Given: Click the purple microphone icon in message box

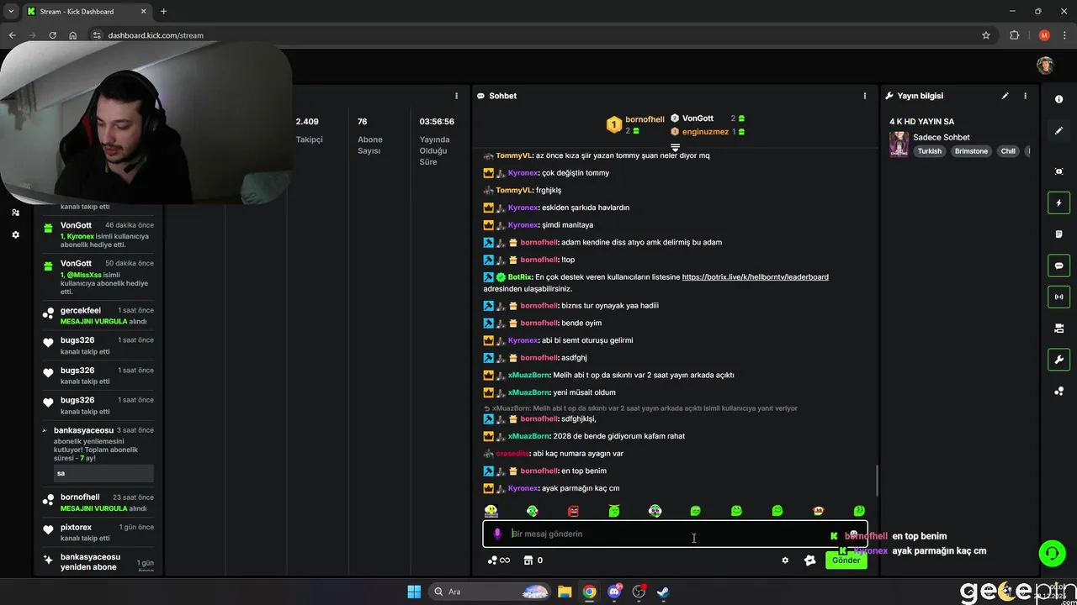Looking at the screenshot, I should 497,534.
